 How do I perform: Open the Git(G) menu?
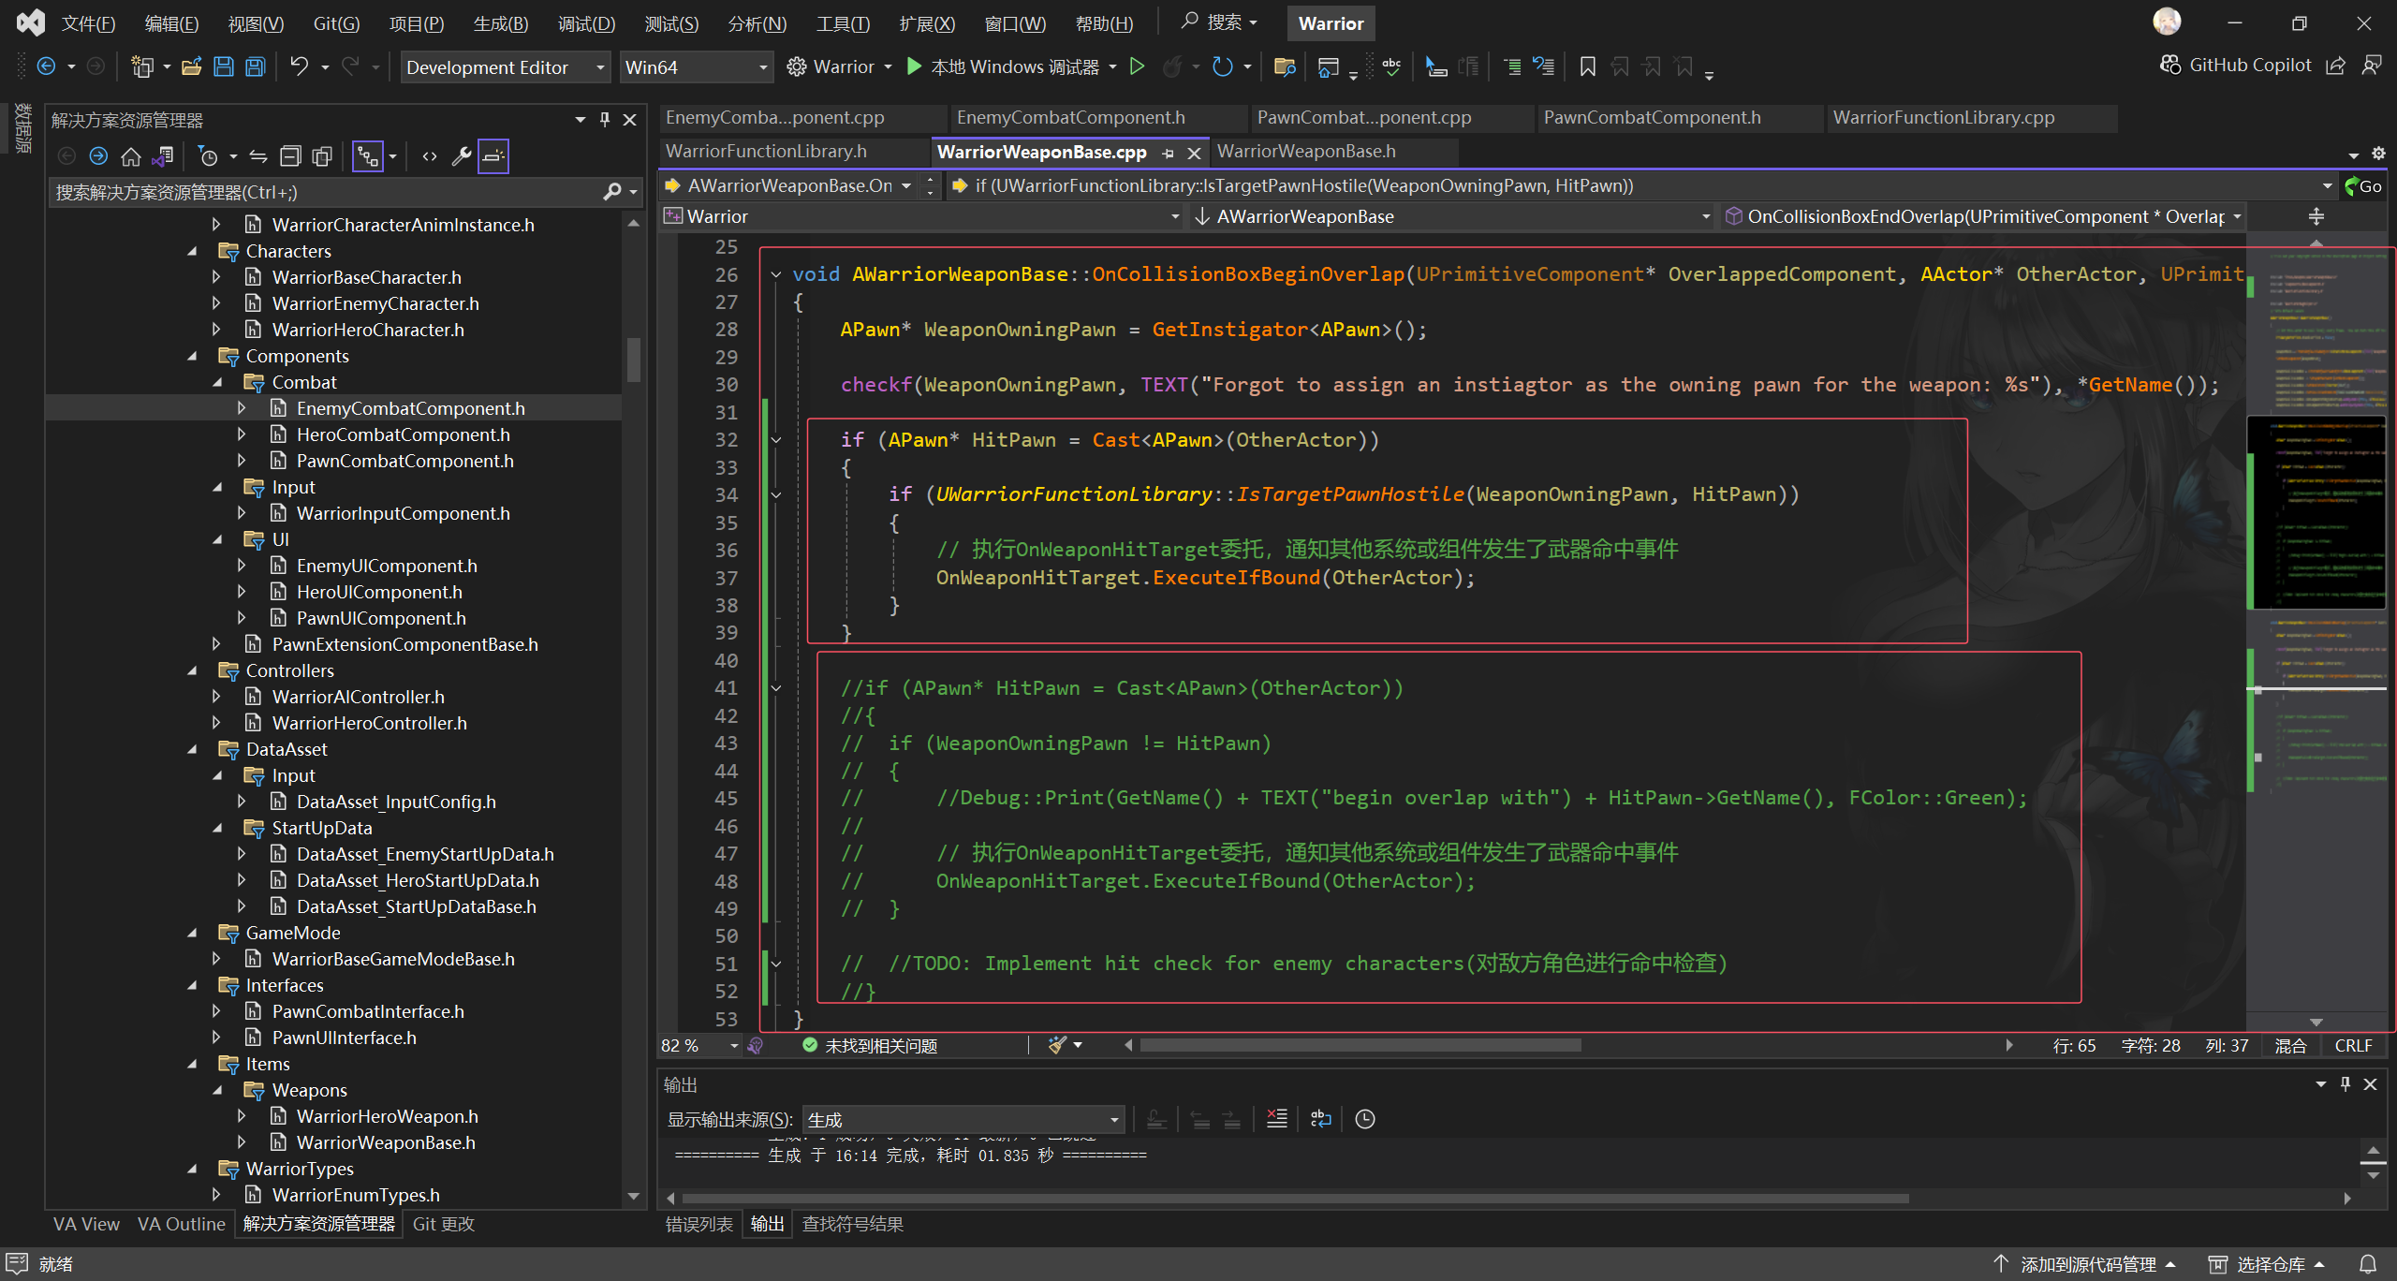(335, 23)
